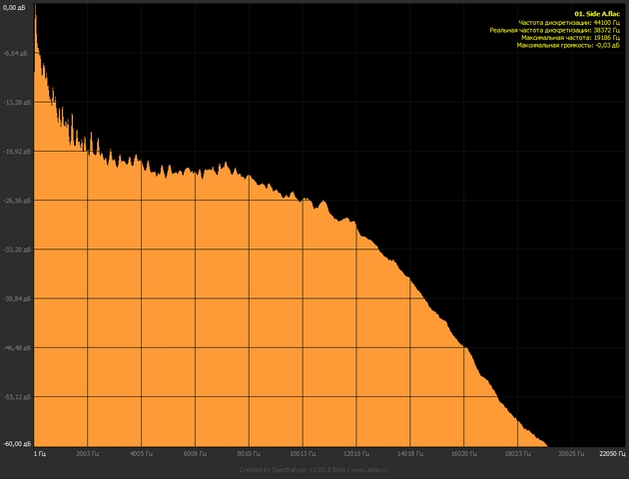Click the 12015 Hz frequency axis label

(x=356, y=452)
